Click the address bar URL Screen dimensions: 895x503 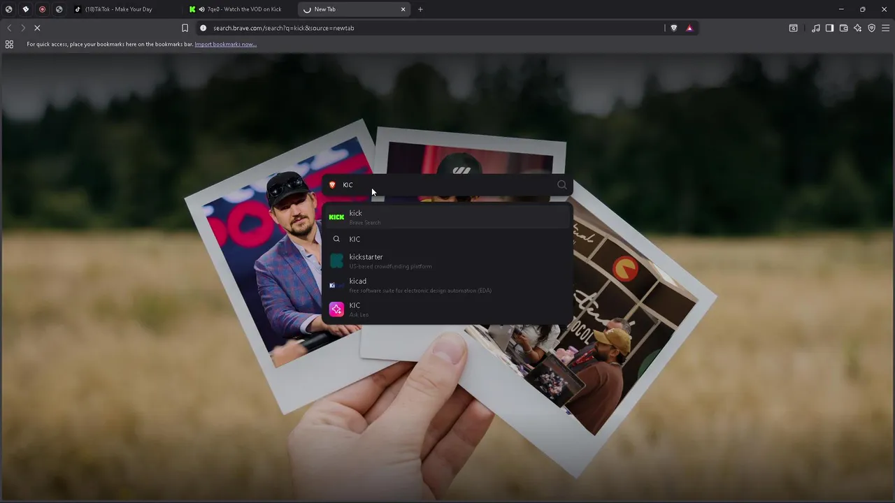(283, 28)
